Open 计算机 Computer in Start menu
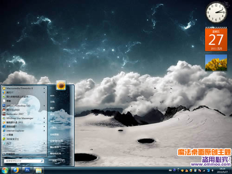Screen dimensions: 232x174 click(53, 128)
